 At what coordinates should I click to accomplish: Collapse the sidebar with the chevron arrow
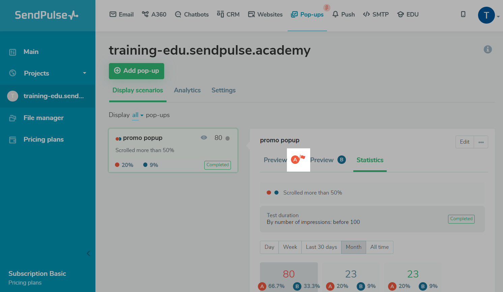click(88, 253)
